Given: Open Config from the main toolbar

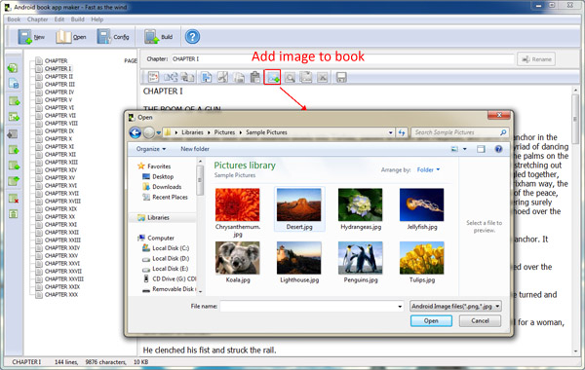Looking at the screenshot, I should click(x=113, y=37).
